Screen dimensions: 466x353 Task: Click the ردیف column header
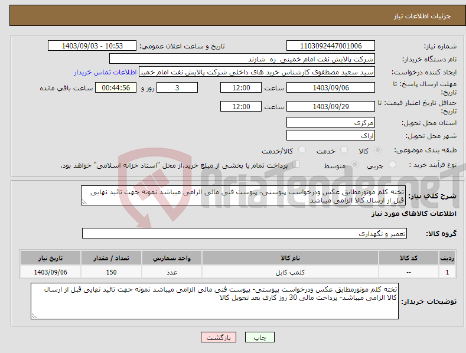pos(447,258)
